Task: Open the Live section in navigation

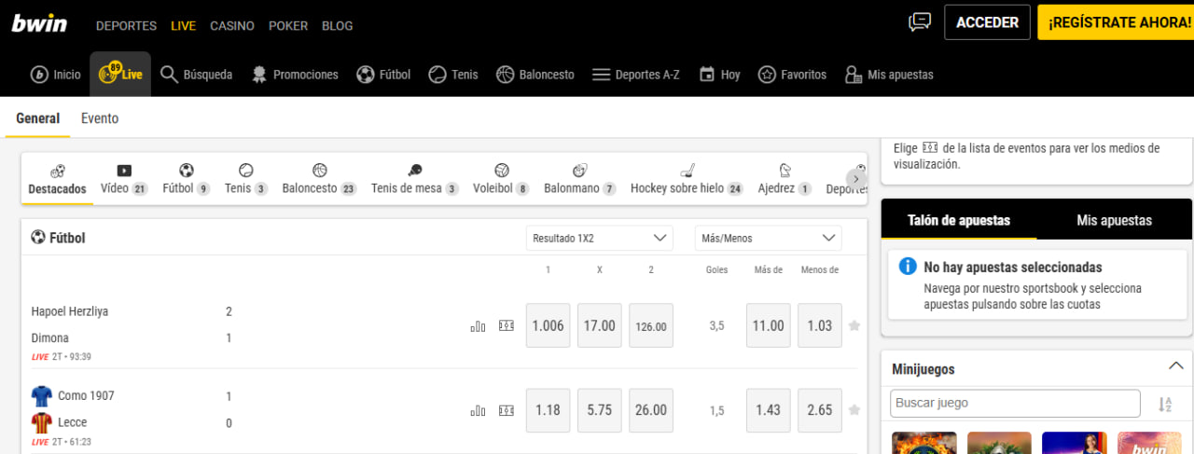Action: coord(120,75)
